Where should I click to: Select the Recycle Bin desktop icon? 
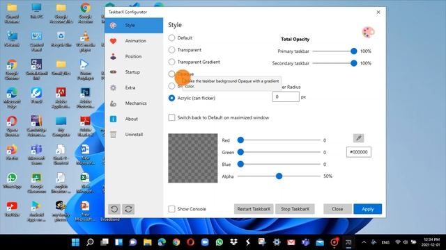pyautogui.click(x=61, y=40)
